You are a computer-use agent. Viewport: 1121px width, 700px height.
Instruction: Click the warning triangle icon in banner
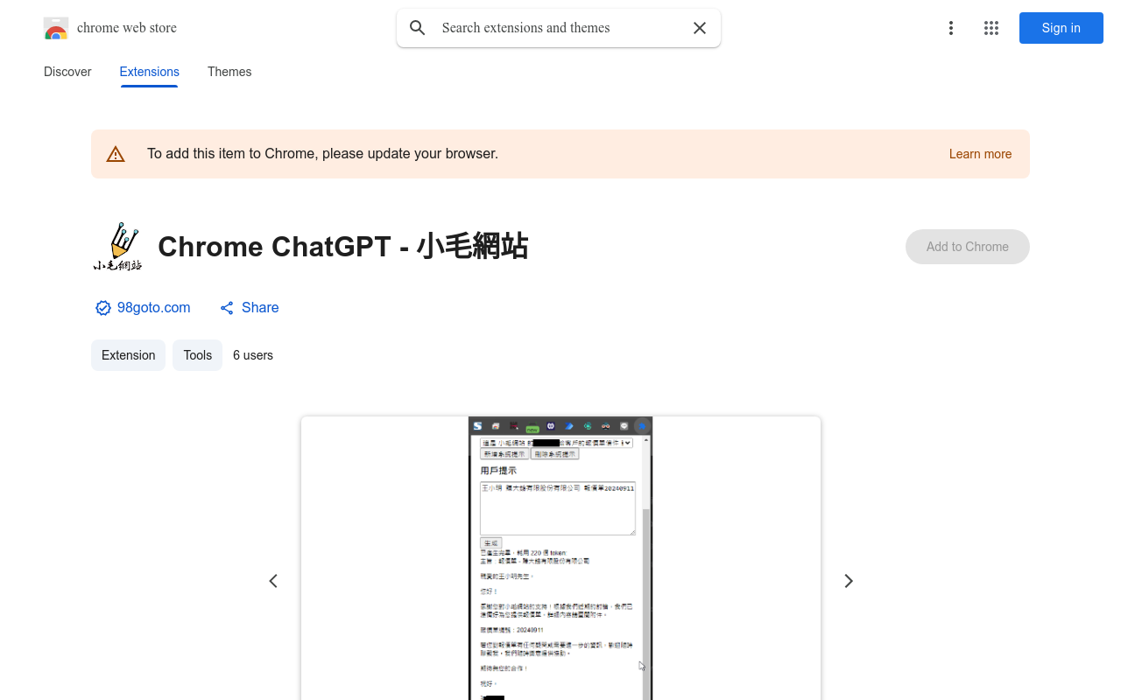pyautogui.click(x=116, y=154)
